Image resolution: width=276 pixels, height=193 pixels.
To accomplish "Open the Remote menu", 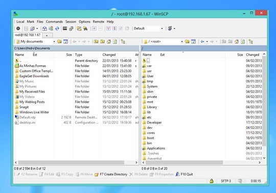I will click(99, 21).
